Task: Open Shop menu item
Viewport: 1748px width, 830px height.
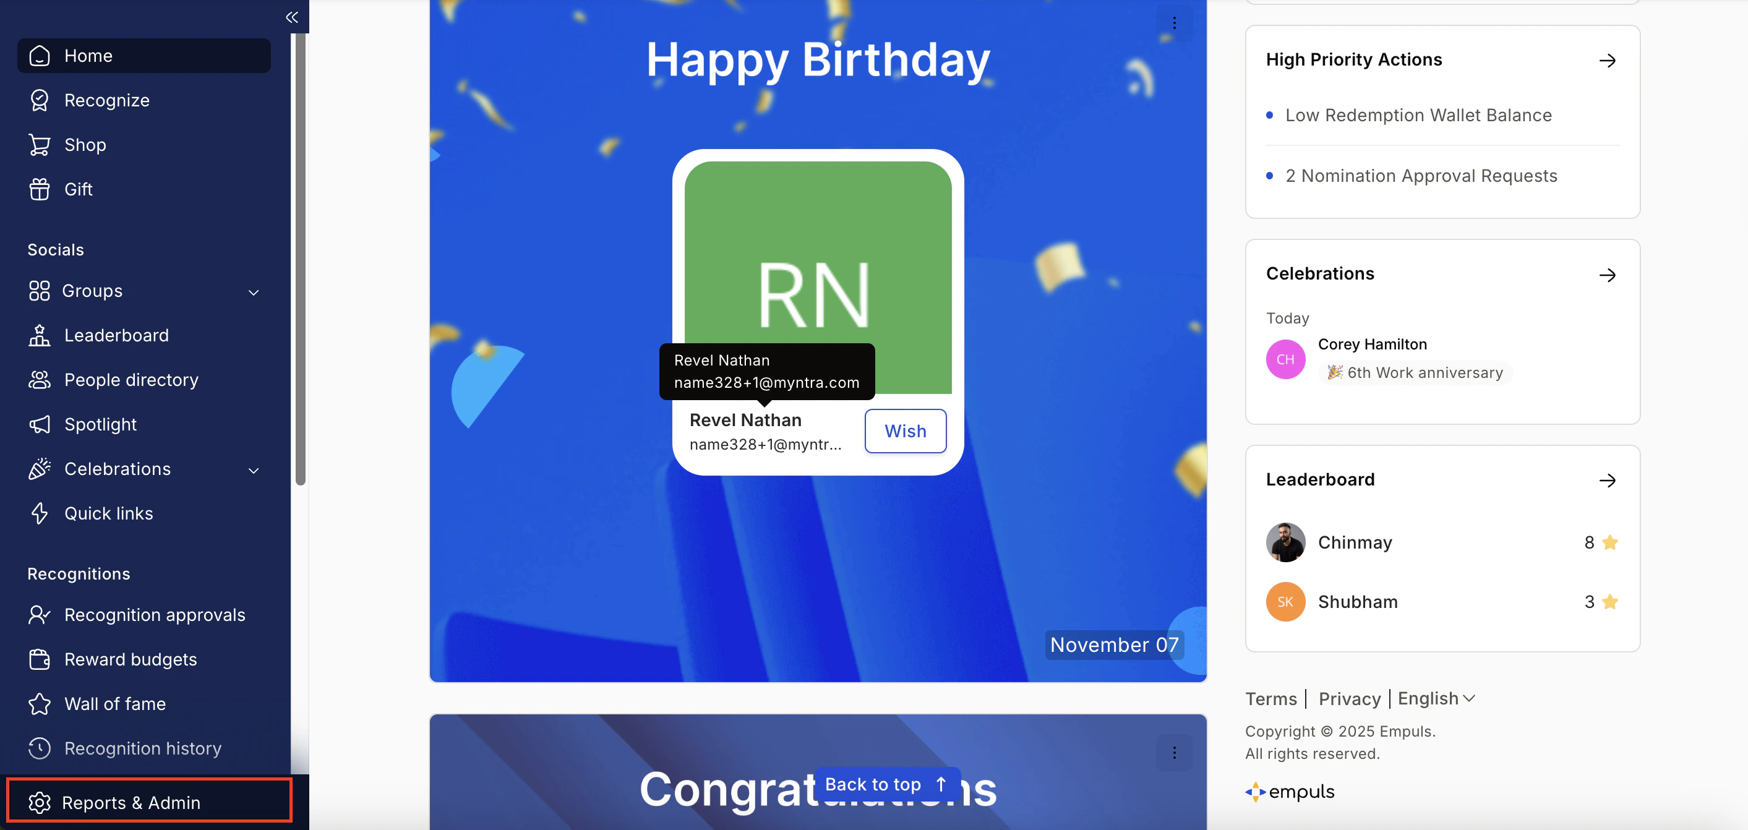Action: click(144, 145)
